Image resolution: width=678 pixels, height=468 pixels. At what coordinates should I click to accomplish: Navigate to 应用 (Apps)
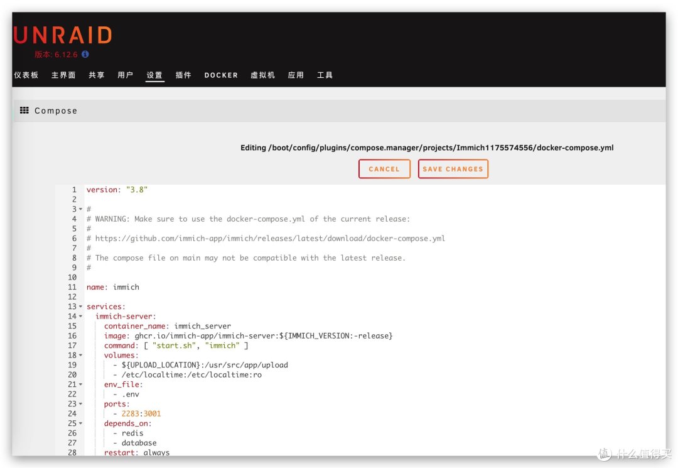(x=295, y=75)
